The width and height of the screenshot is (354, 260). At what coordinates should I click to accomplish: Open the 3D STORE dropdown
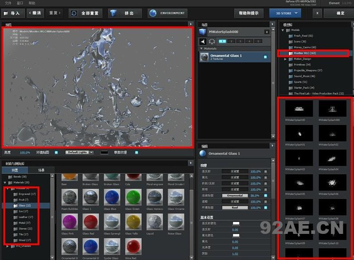click(x=285, y=13)
